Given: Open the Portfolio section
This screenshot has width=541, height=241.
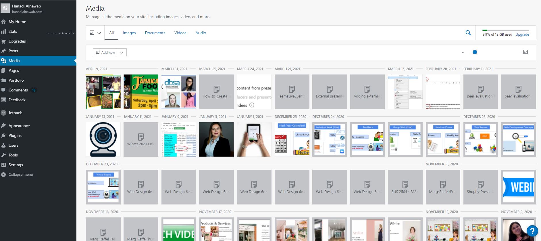Looking at the screenshot, I should coord(16,80).
